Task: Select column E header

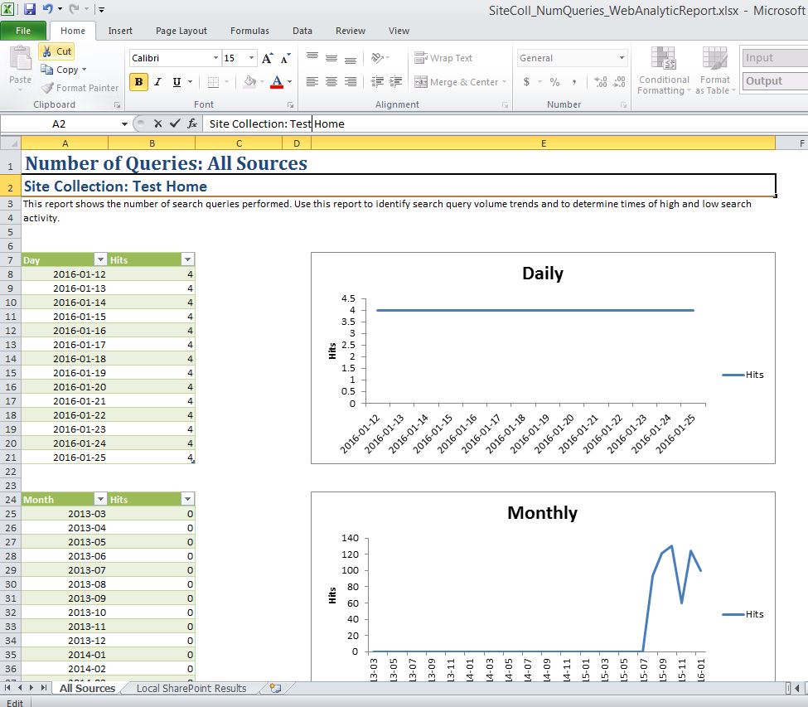Action: tap(543, 143)
